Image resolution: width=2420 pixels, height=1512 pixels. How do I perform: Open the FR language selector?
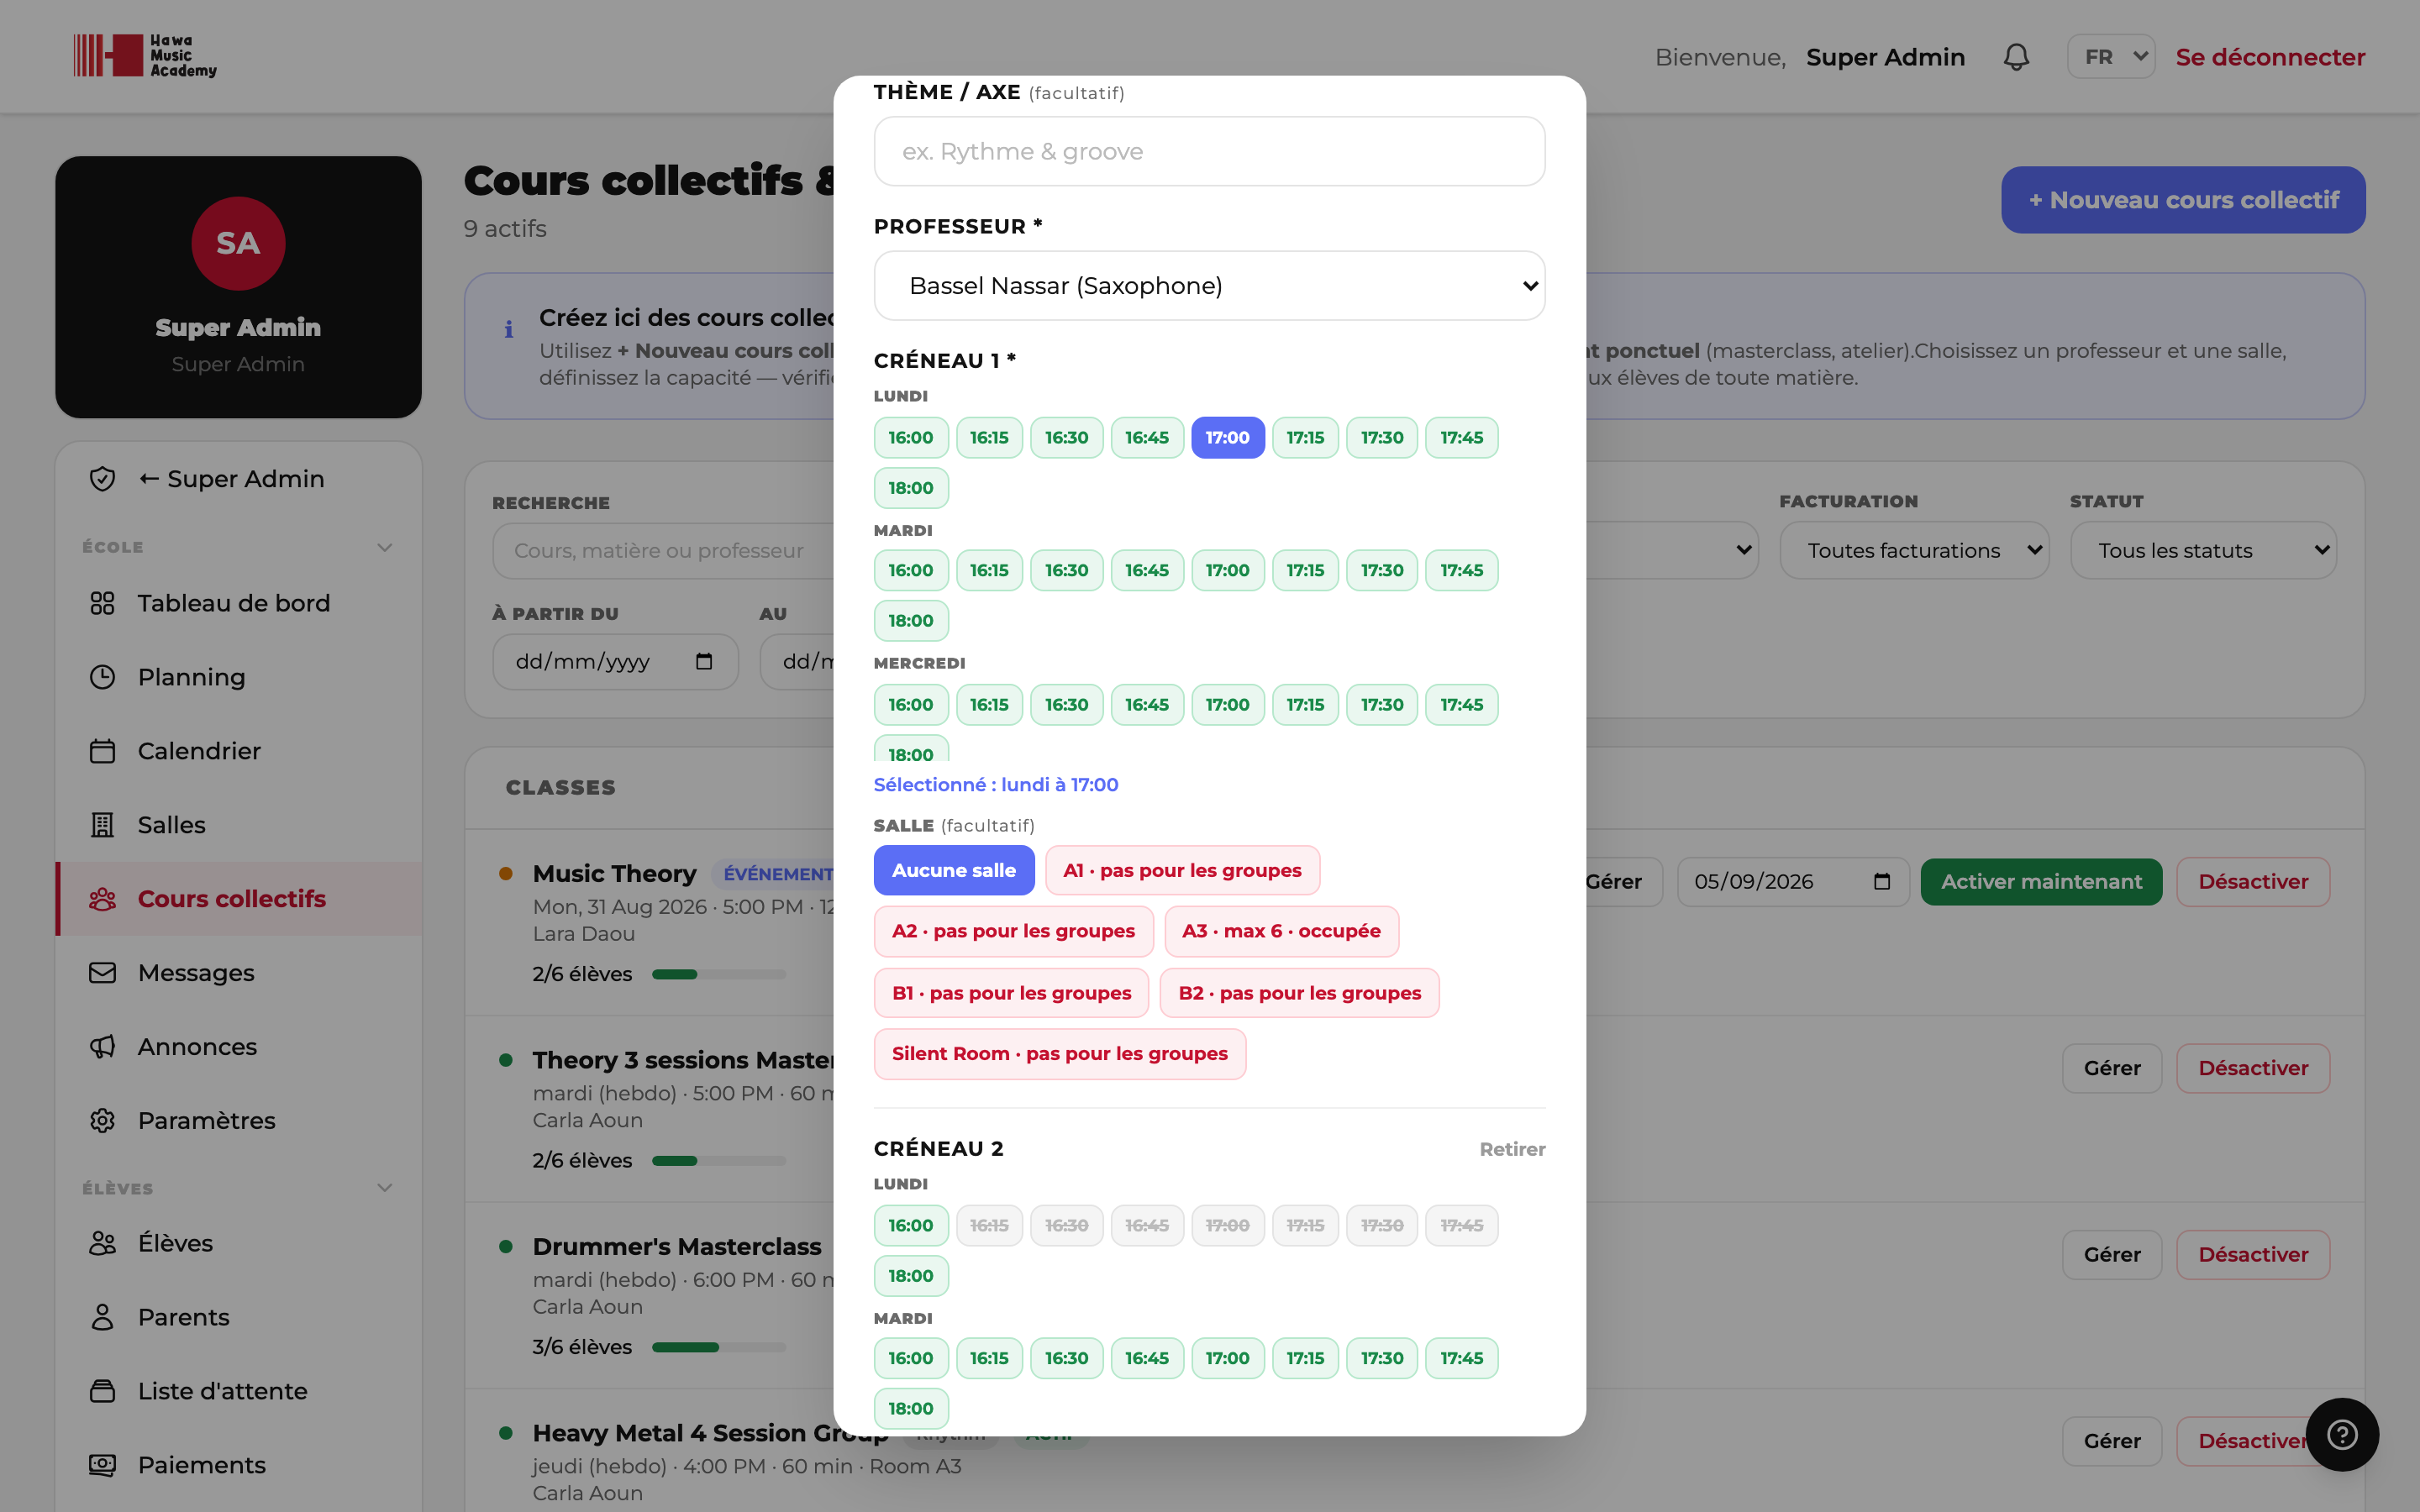pos(2110,57)
